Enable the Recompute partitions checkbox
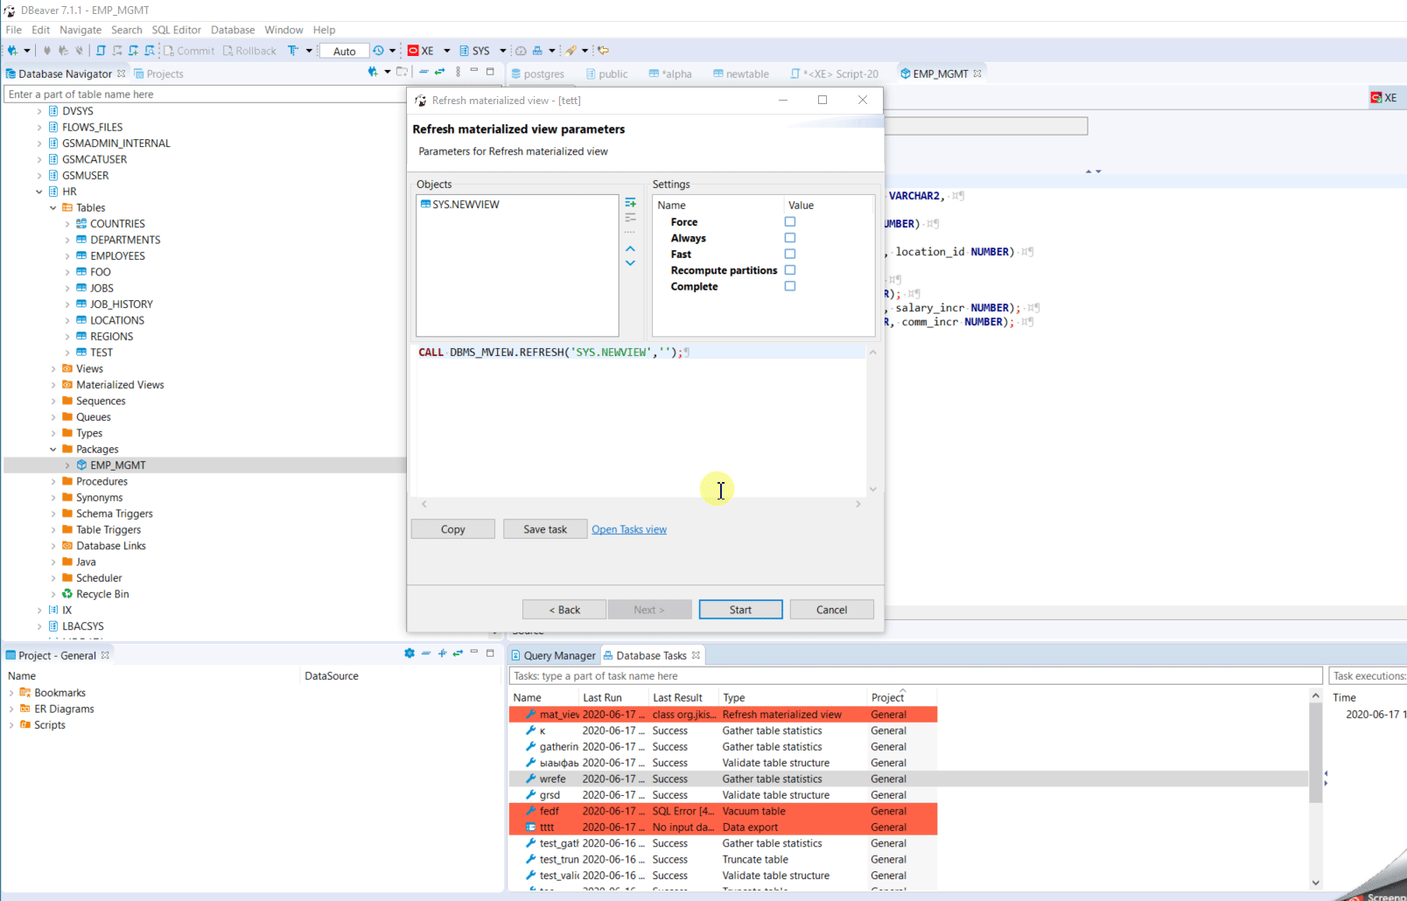 click(790, 269)
